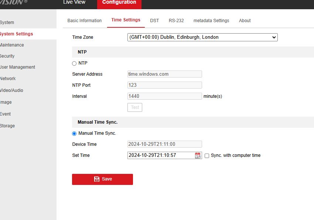Image resolution: width=314 pixels, height=220 pixels.
Task: Open the Set Time calendar date picker
Action: click(198, 155)
